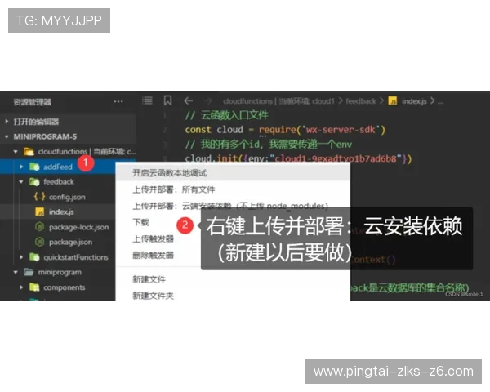Click the miniprogram folder icon

(x=29, y=272)
